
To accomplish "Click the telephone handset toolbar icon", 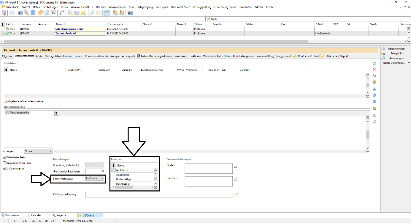I will (x=62, y=13).
